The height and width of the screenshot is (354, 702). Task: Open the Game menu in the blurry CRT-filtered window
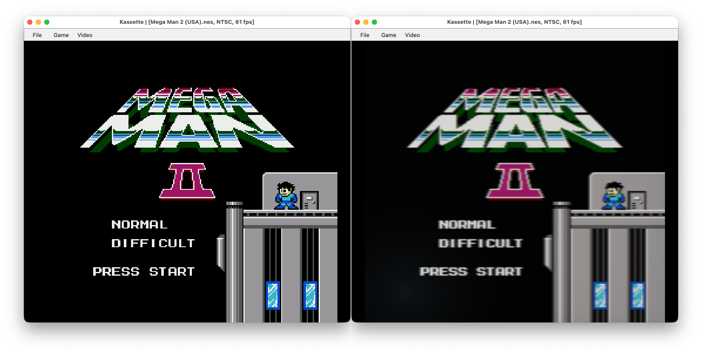click(x=389, y=35)
